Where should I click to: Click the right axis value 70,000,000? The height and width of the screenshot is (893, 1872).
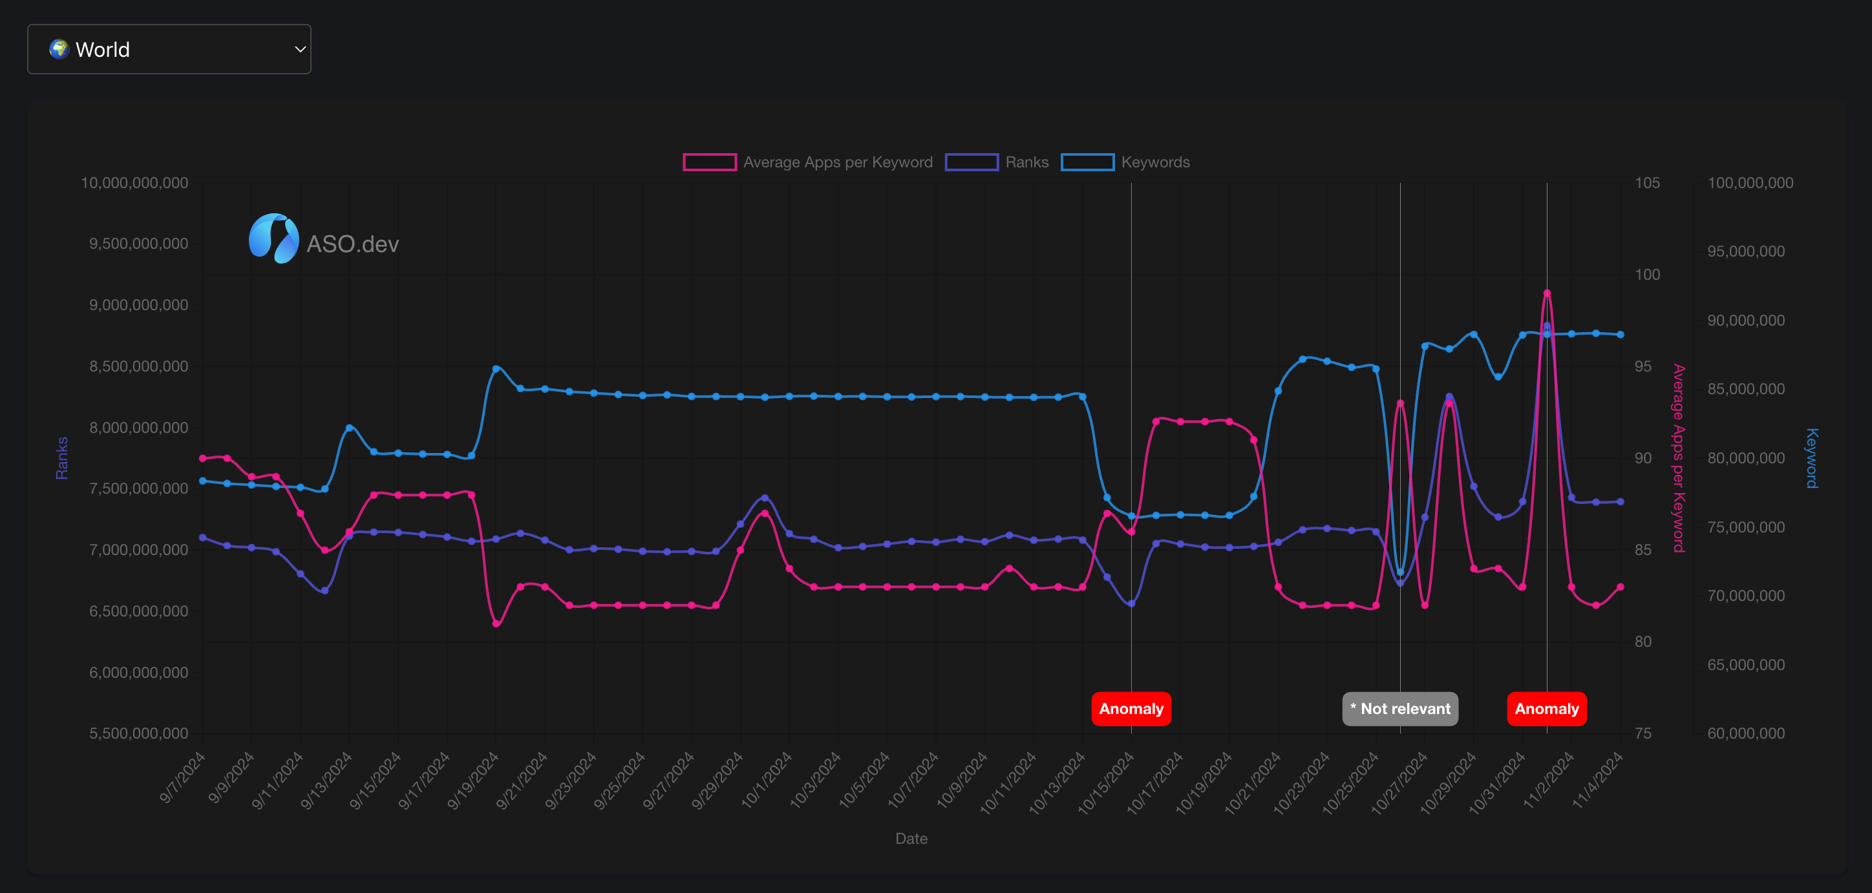click(1745, 596)
